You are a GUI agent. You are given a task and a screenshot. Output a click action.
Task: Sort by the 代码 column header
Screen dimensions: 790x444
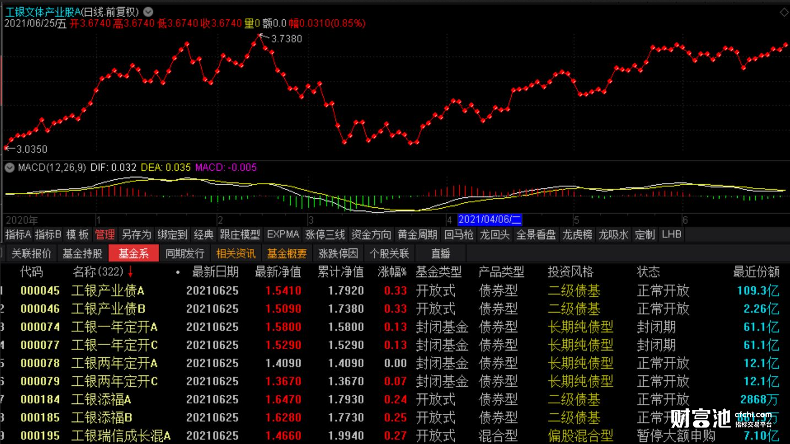point(31,272)
